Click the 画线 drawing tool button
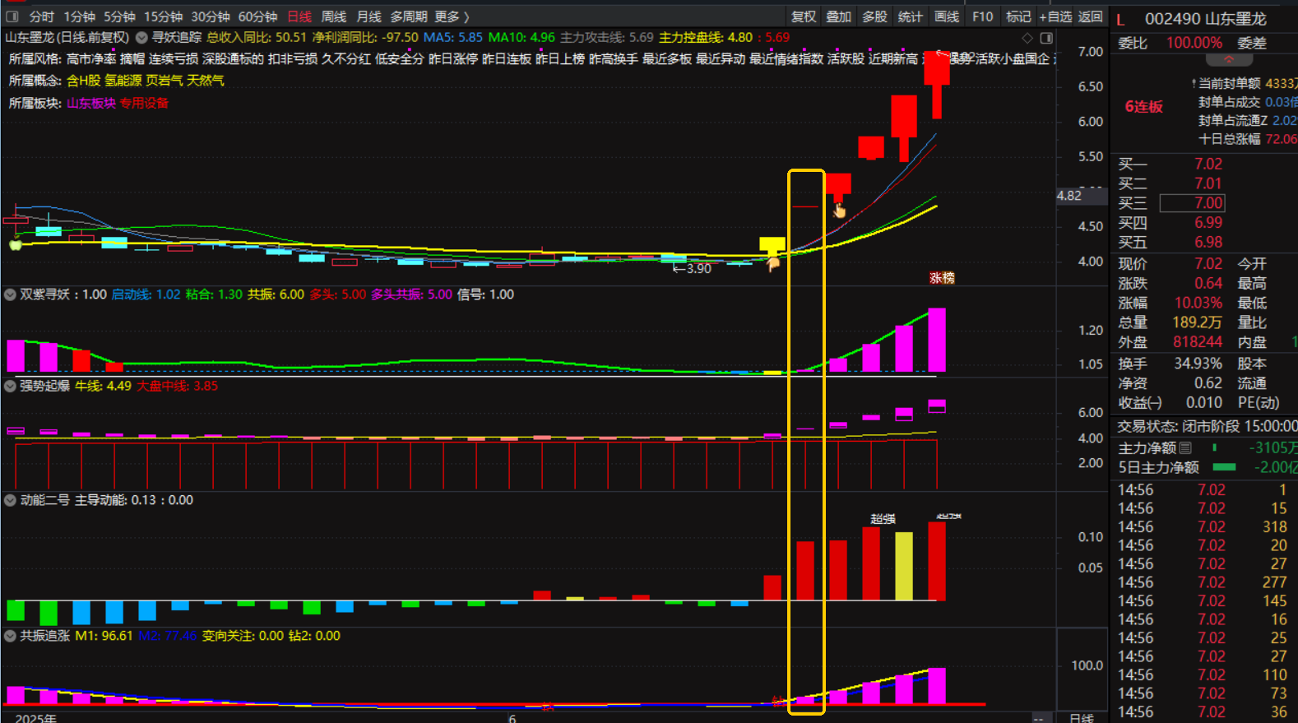Viewport: 1298px width, 723px height. coord(947,16)
